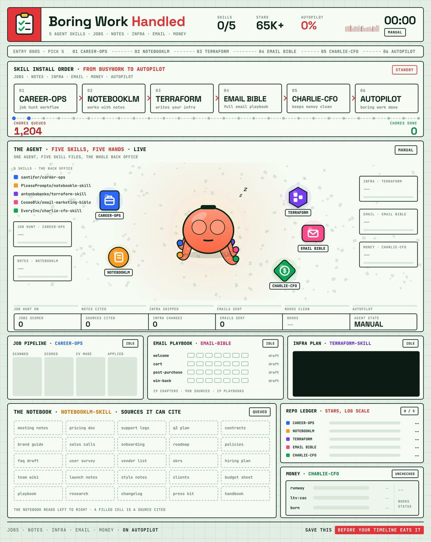Select the 06 AUTOPILOT install order card

pyautogui.click(x=387, y=98)
